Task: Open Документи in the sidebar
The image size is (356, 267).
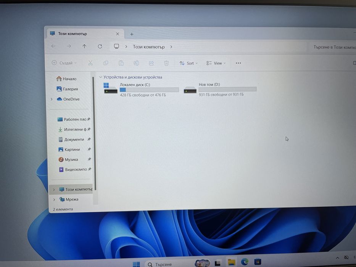Action: pyautogui.click(x=71, y=139)
